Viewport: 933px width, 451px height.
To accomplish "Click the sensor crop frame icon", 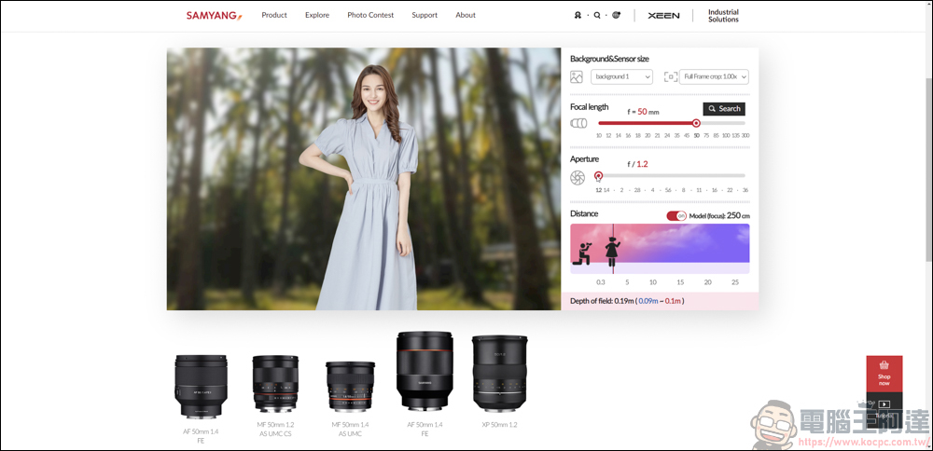I will pyautogui.click(x=671, y=76).
